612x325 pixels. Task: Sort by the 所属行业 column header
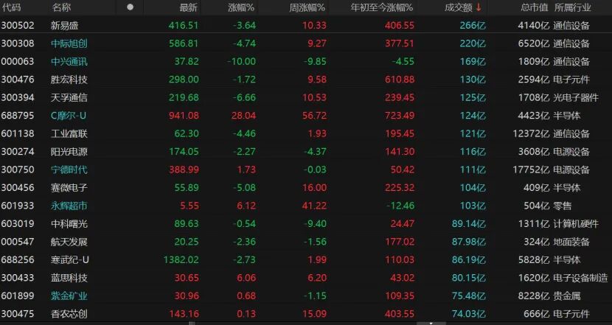572,7
